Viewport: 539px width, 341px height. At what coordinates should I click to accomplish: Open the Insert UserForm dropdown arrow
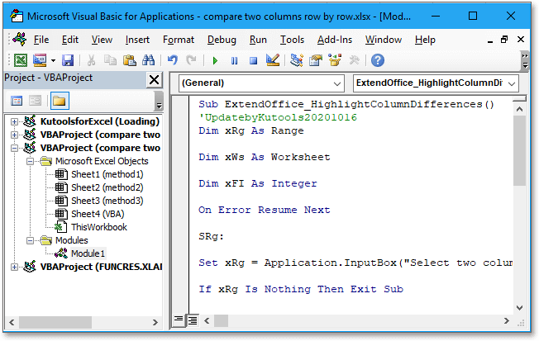tap(53, 61)
